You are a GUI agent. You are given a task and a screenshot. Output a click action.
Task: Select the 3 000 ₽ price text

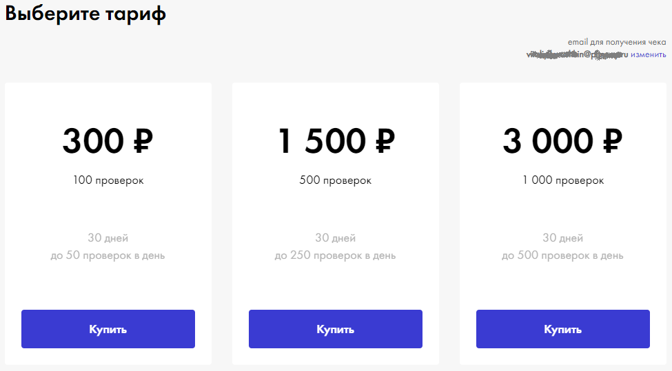click(x=562, y=141)
